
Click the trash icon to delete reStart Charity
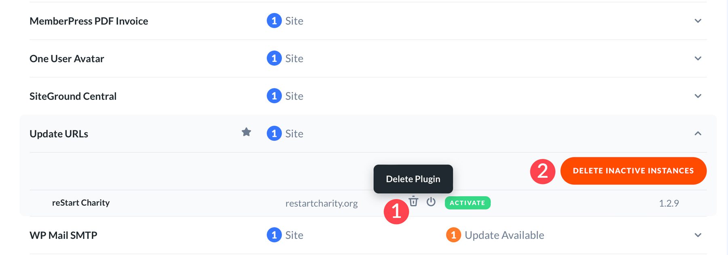click(413, 202)
